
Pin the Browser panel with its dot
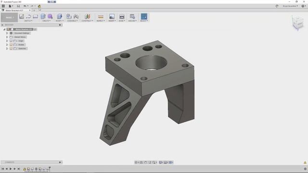pyautogui.click(x=60, y=25)
